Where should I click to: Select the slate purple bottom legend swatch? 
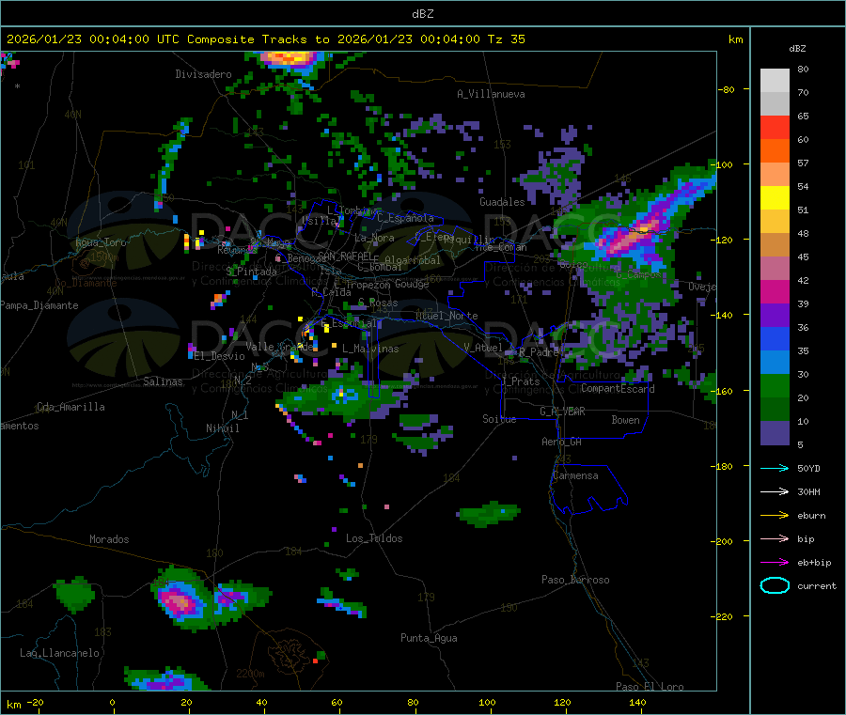coord(775,433)
